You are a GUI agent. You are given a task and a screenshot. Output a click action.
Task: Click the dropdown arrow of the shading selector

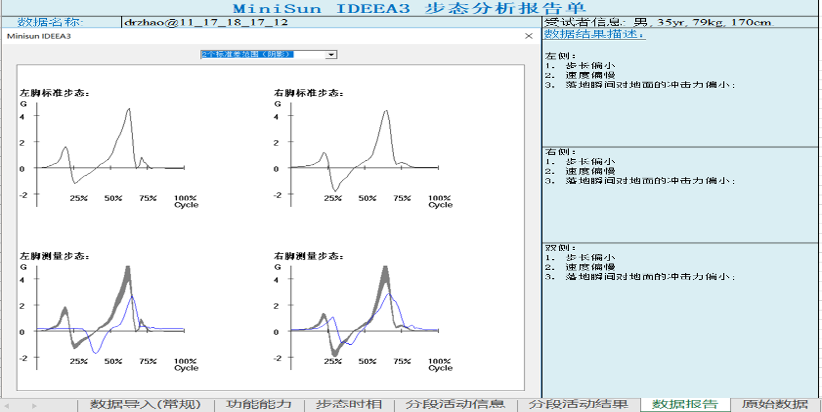pos(331,55)
